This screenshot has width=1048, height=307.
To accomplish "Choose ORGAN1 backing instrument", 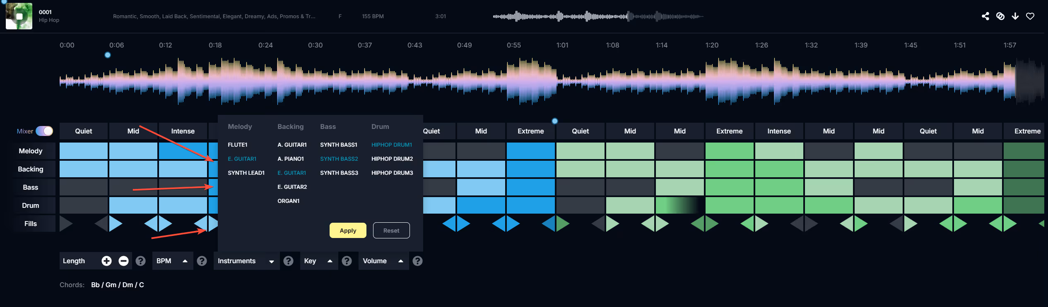I will point(289,201).
